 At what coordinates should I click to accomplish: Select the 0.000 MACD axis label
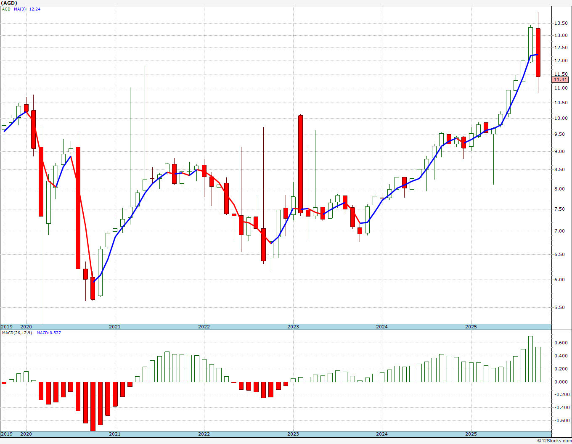(x=562, y=382)
